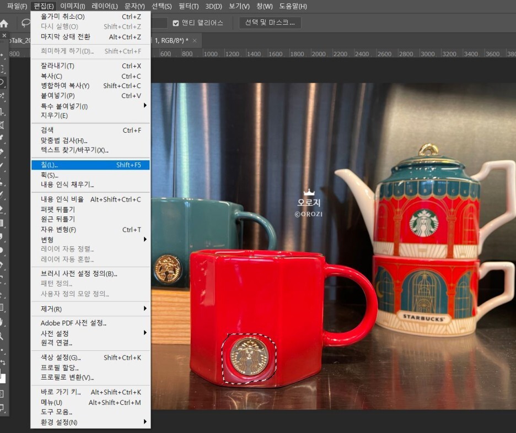Screen dimensions: 516x433
Task: Open the 필터(T) menu
Action: click(189, 6)
